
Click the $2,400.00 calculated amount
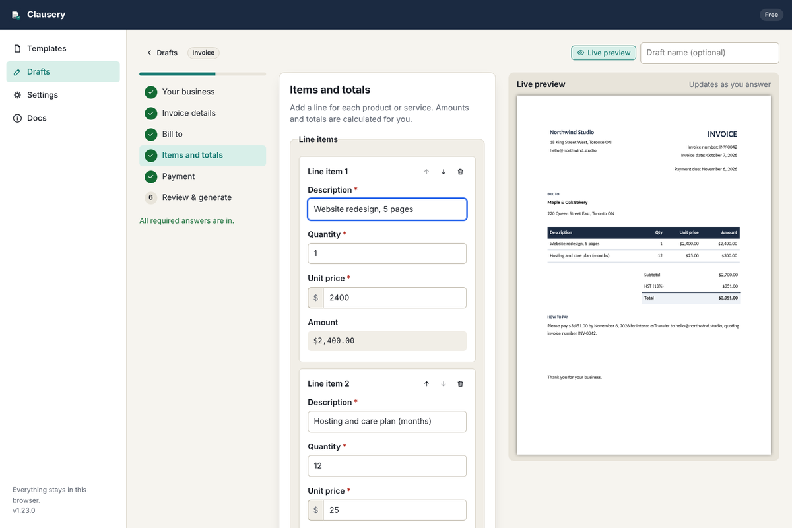click(387, 341)
